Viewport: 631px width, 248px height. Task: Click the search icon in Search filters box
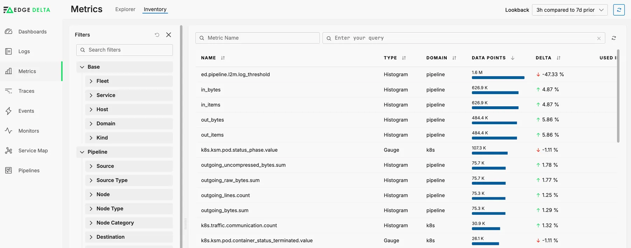83,50
